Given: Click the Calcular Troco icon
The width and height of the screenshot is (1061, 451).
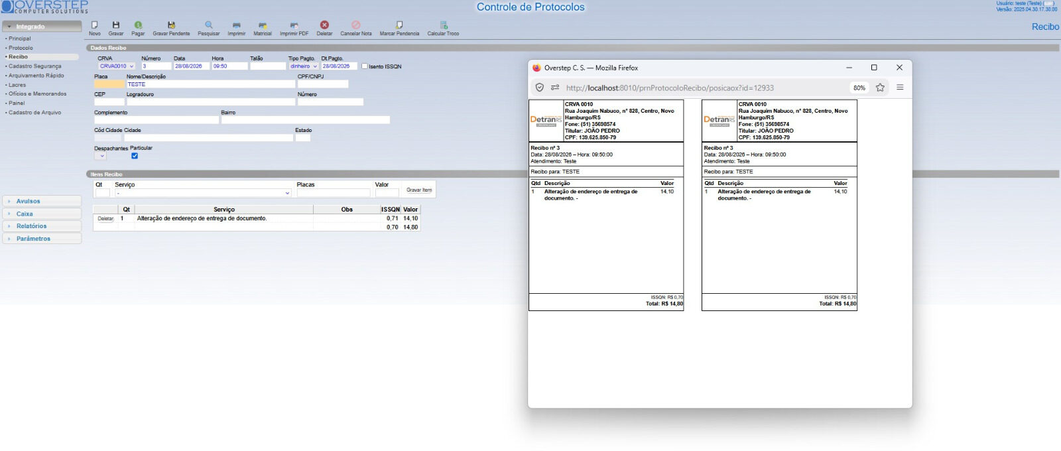Looking at the screenshot, I should (444, 25).
